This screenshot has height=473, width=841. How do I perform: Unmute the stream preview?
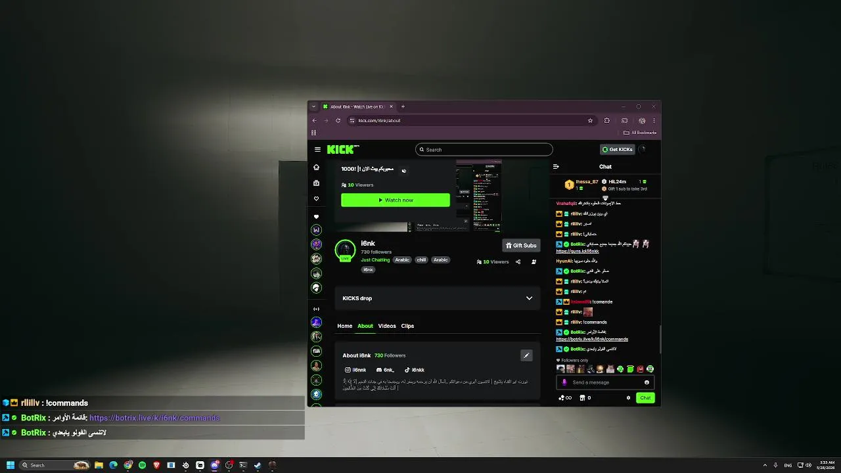(403, 171)
